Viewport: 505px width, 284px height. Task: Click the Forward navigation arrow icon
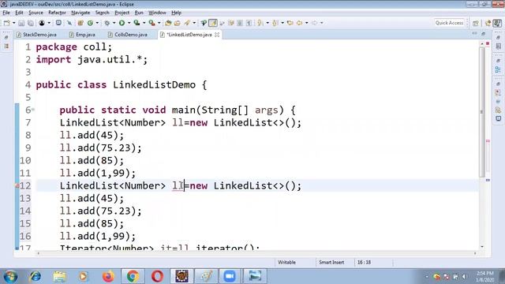314,23
